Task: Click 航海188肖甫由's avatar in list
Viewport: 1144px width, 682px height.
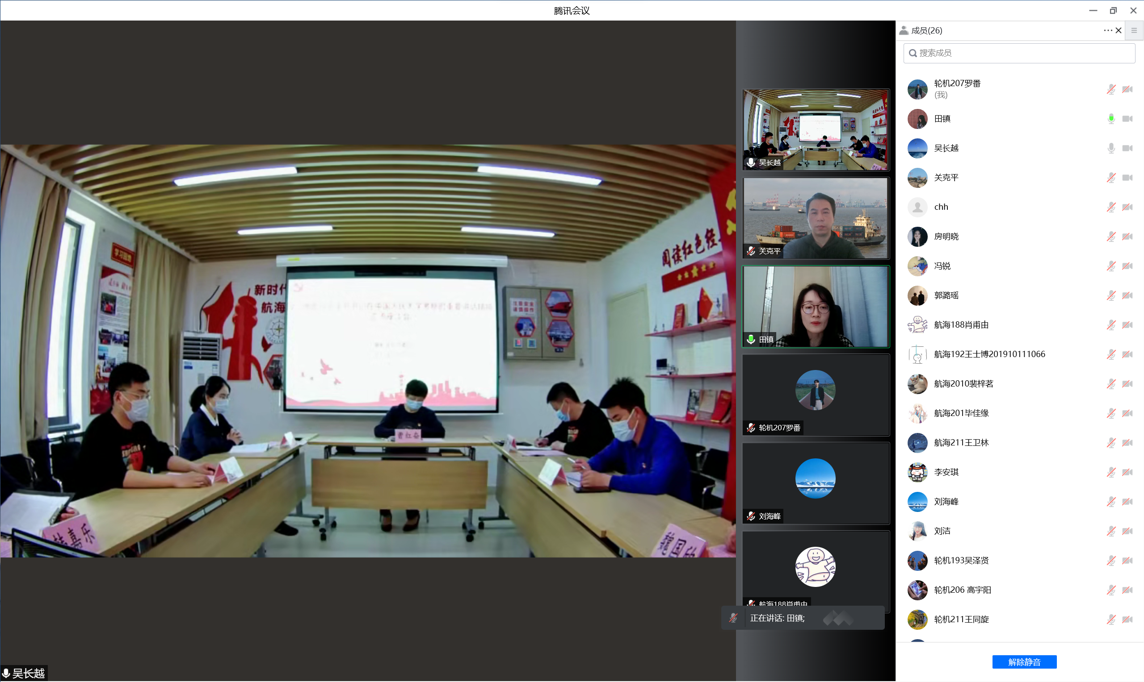Action: pyautogui.click(x=917, y=324)
